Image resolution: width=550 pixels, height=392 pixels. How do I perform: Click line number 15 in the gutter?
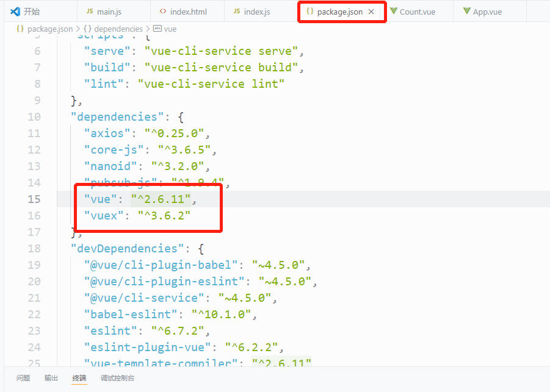point(35,199)
